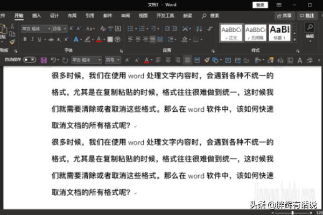Open the Font dialog launcher
The height and width of the screenshot is (215, 323).
coord(121,51)
